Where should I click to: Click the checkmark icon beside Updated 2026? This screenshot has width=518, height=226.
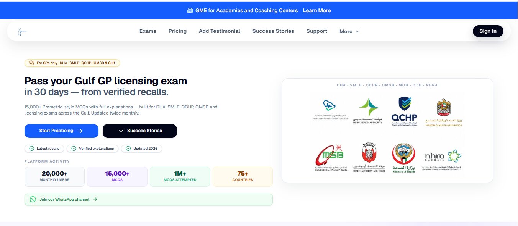point(128,149)
